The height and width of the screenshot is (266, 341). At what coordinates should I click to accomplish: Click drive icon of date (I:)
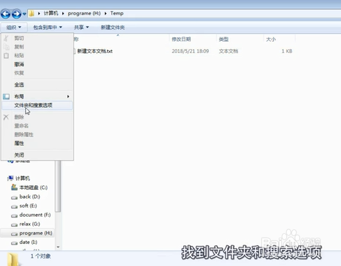pyautogui.click(x=14, y=243)
